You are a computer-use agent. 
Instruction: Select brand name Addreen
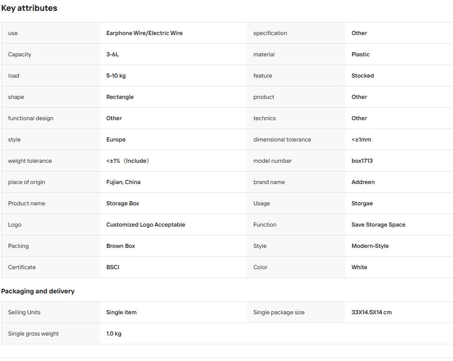363,182
